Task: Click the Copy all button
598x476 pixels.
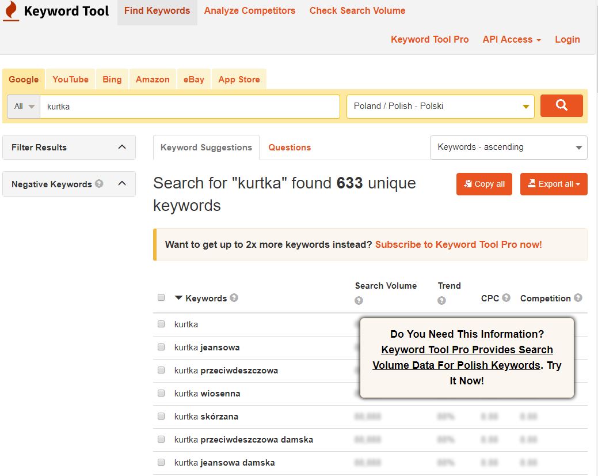Action: tap(484, 184)
